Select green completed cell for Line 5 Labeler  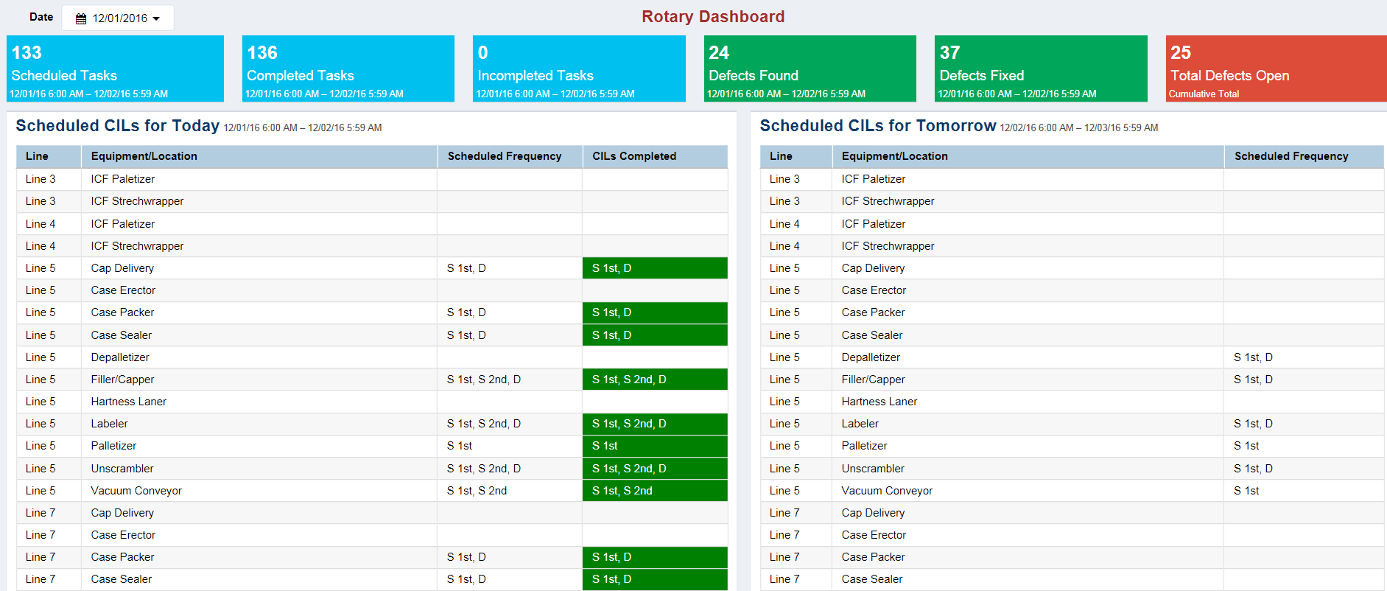(x=655, y=424)
